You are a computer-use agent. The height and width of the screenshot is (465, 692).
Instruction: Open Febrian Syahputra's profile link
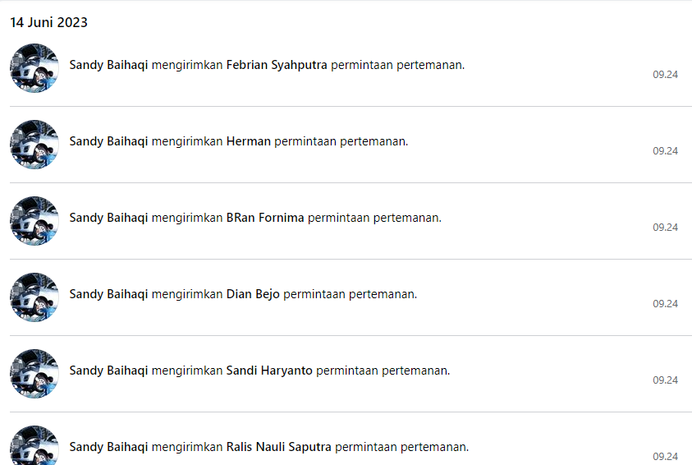277,65
